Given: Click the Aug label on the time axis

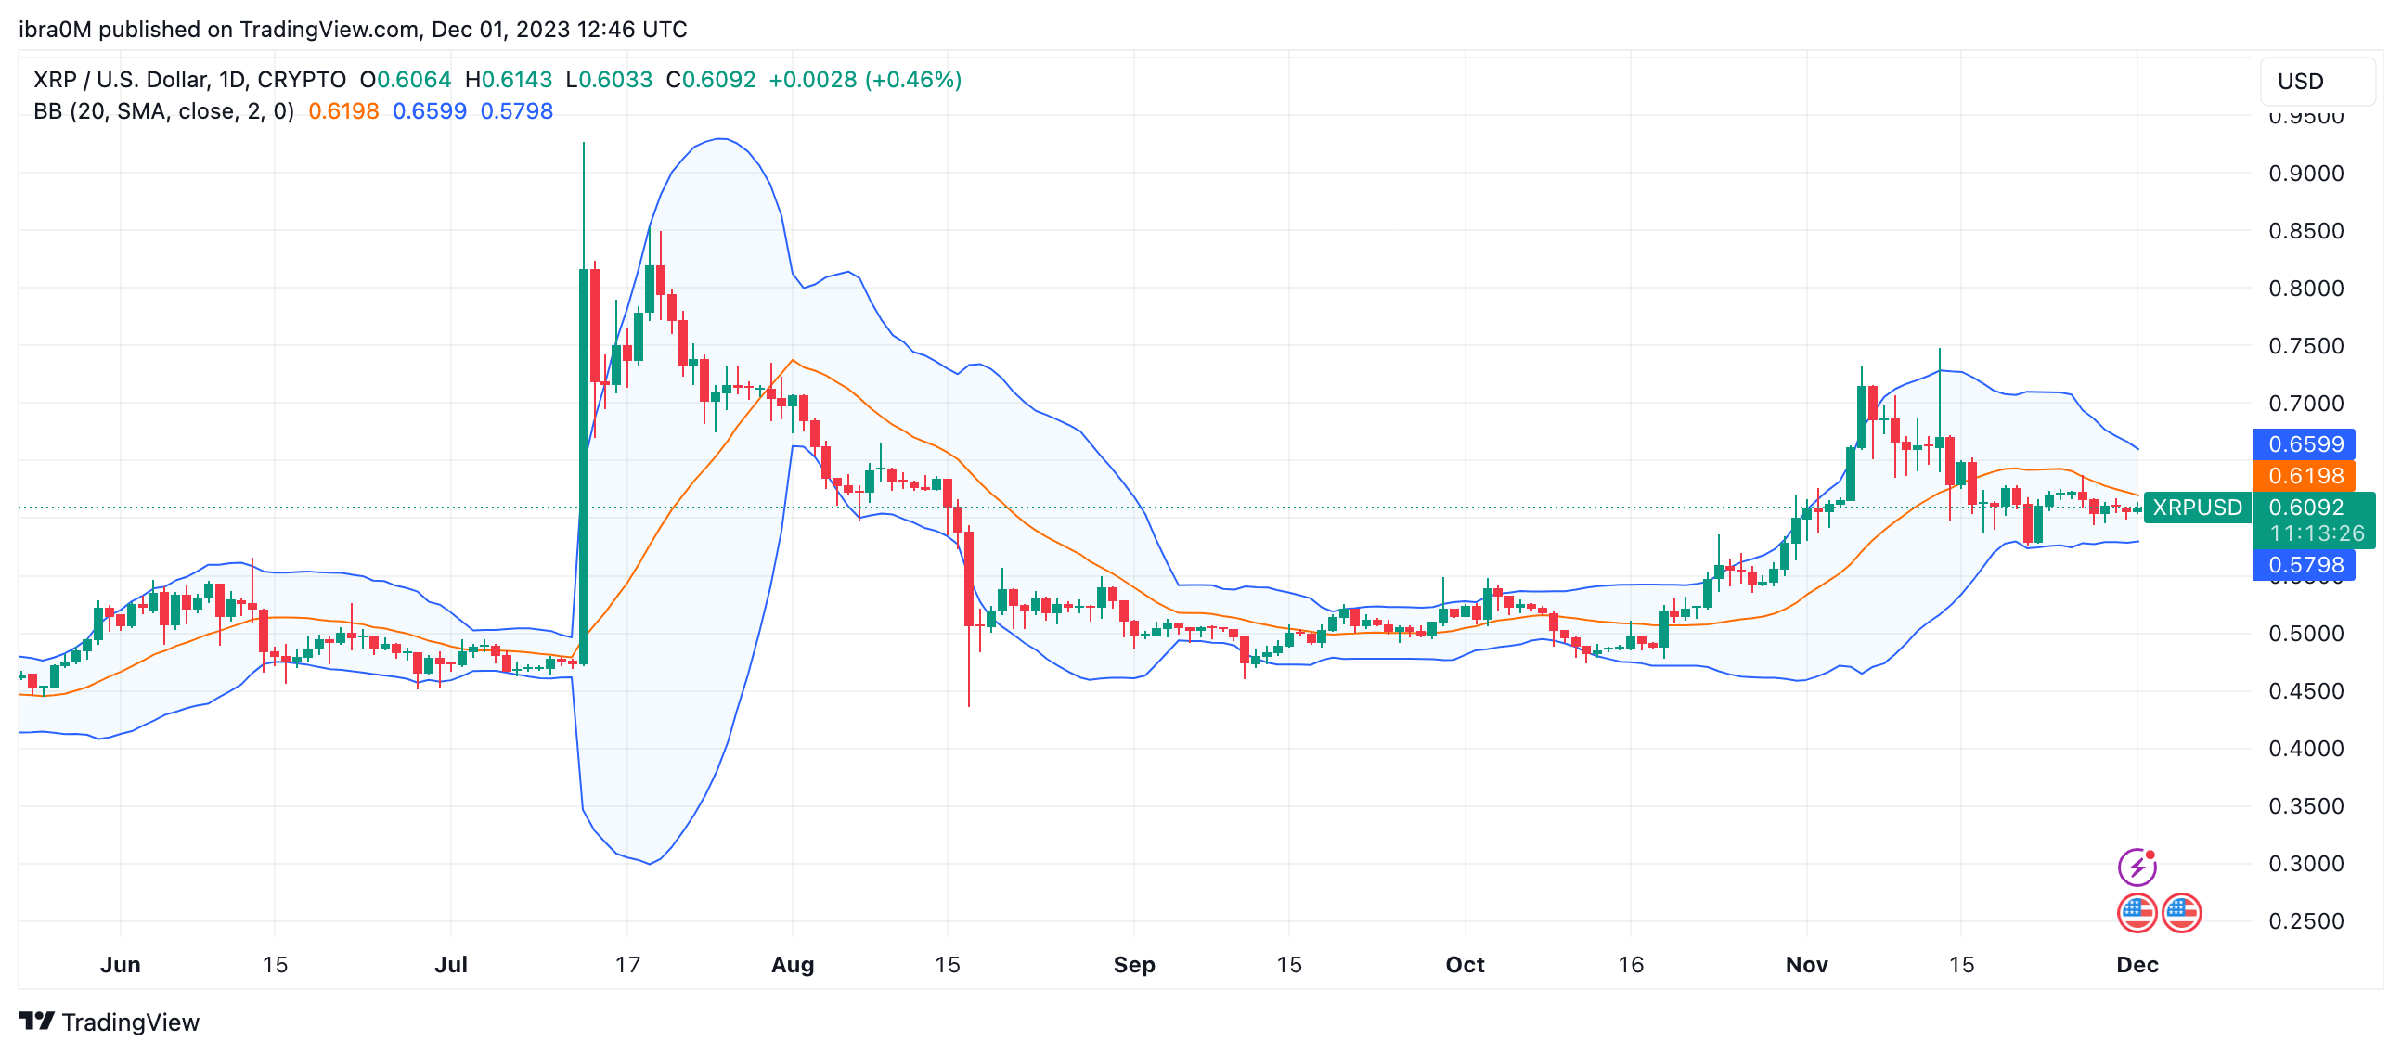Looking at the screenshot, I should click(793, 965).
